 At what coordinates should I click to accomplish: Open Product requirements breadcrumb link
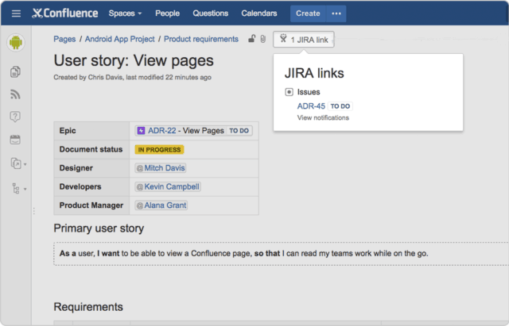tap(201, 39)
